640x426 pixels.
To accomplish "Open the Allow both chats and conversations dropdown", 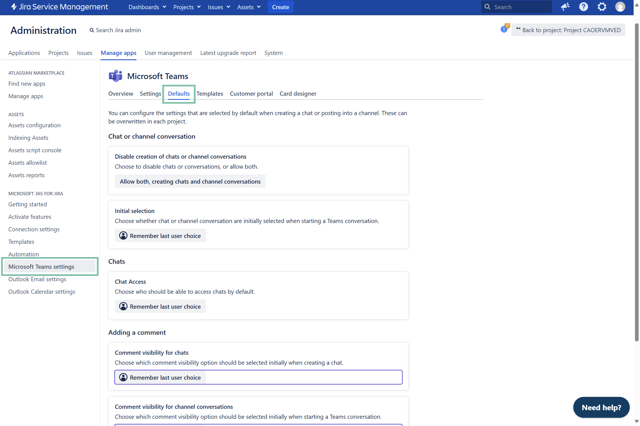I will [190, 181].
